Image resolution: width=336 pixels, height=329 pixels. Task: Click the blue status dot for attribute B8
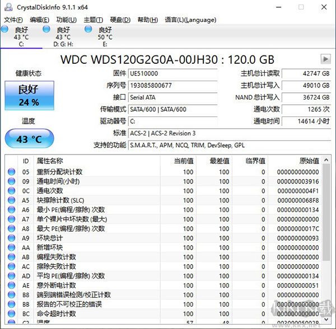[x=11, y=295]
